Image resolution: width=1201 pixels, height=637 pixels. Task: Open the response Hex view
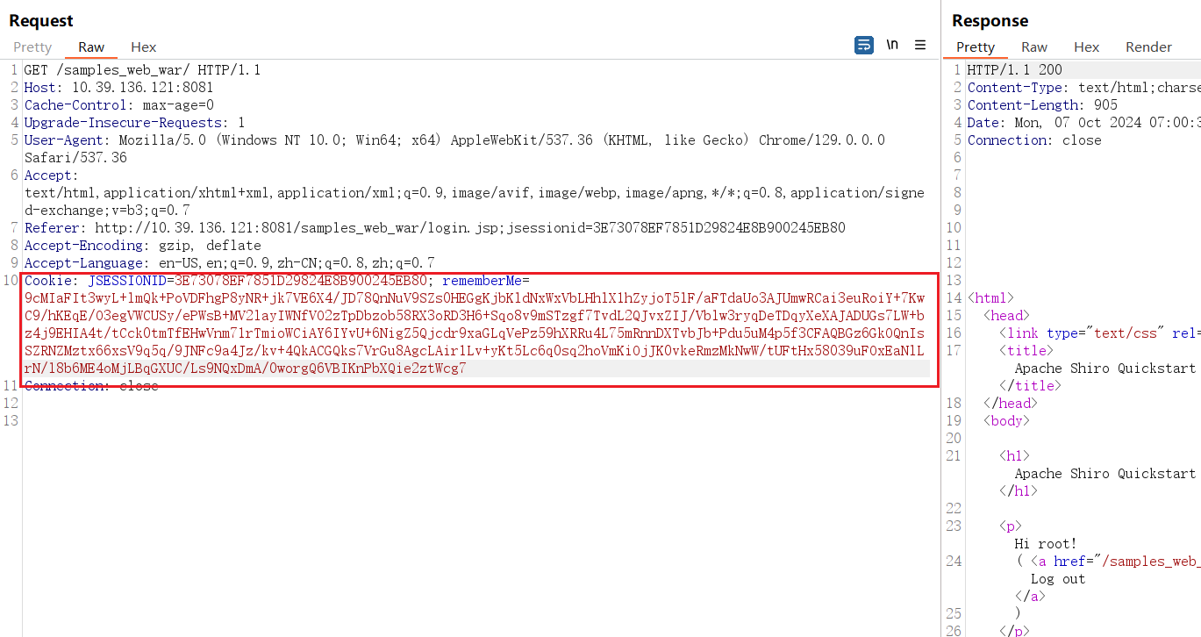click(1086, 47)
